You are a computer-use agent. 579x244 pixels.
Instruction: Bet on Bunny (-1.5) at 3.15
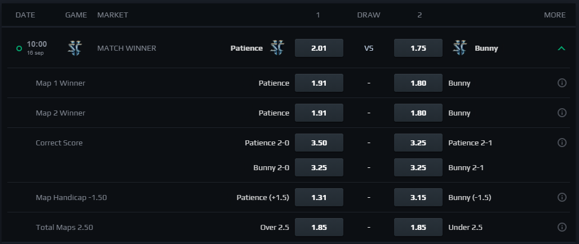(x=418, y=197)
